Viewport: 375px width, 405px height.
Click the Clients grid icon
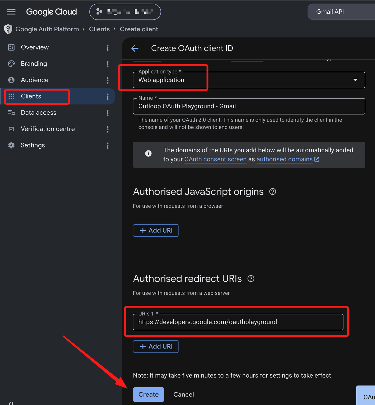click(x=11, y=96)
